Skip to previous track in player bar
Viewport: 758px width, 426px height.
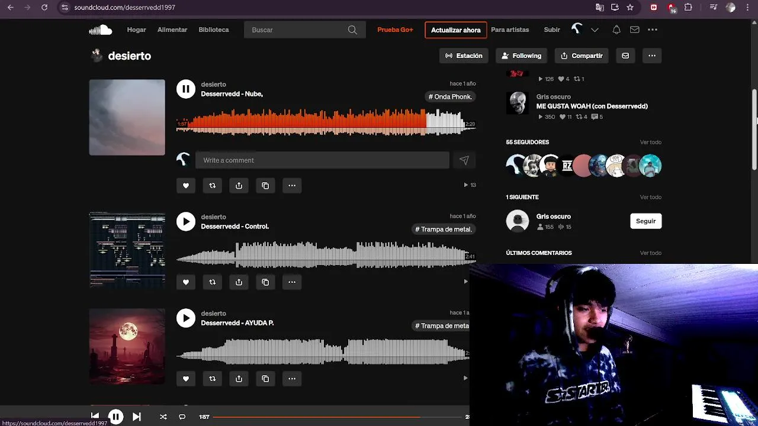[x=95, y=417]
